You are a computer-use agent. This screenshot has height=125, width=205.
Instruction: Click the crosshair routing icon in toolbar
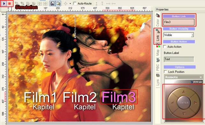[x=65, y=4]
